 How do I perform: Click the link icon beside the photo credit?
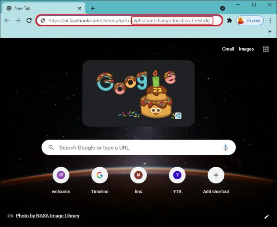click(x=10, y=216)
